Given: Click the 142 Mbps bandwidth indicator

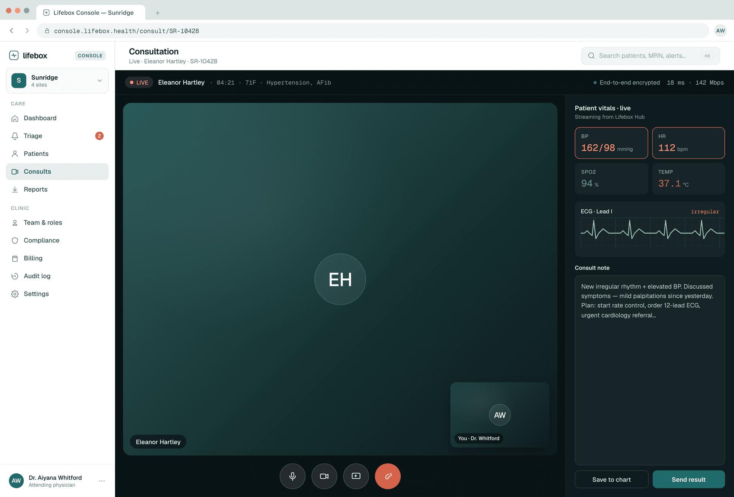Looking at the screenshot, I should coord(710,82).
